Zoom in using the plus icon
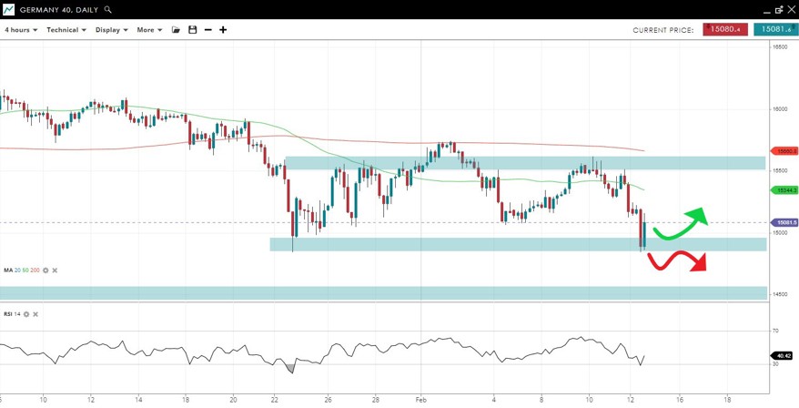The width and height of the screenshot is (799, 408). point(223,30)
